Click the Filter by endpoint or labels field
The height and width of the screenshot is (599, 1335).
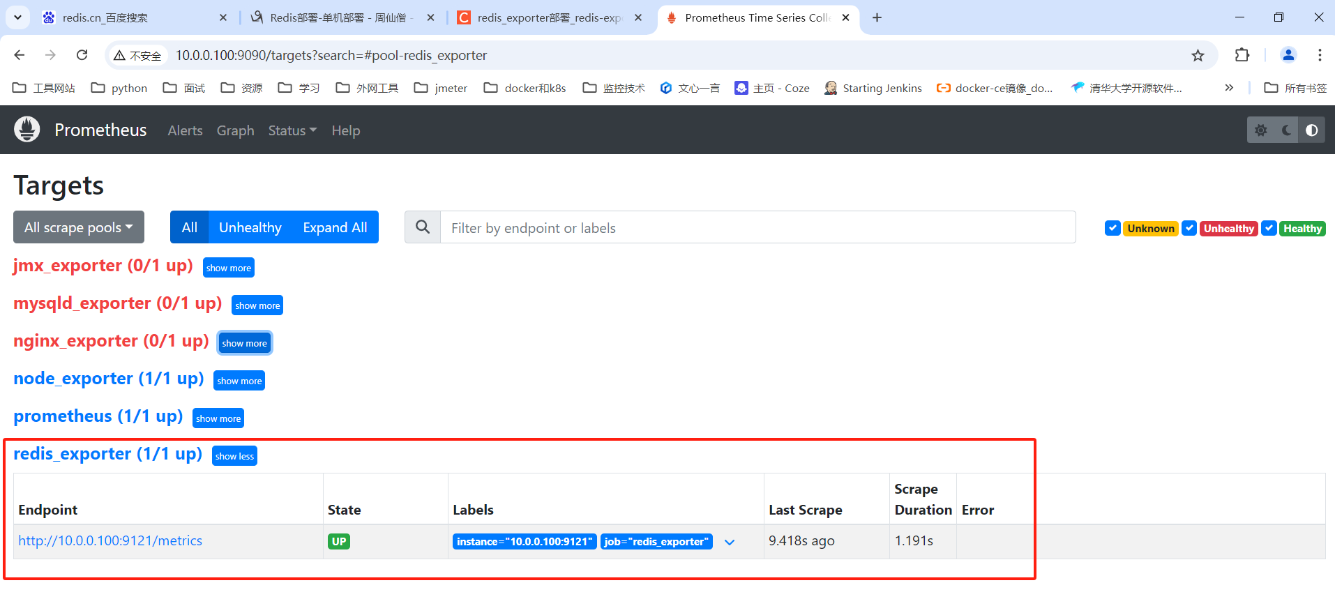coord(758,227)
